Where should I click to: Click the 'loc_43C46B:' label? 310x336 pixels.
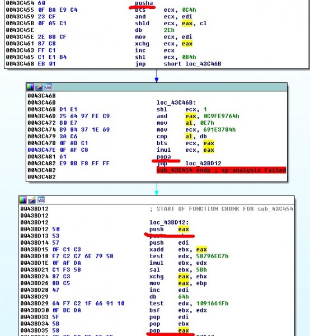tap(176, 102)
